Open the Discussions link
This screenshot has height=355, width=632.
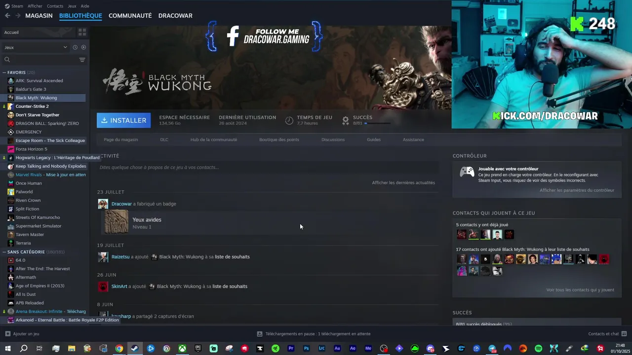333,140
